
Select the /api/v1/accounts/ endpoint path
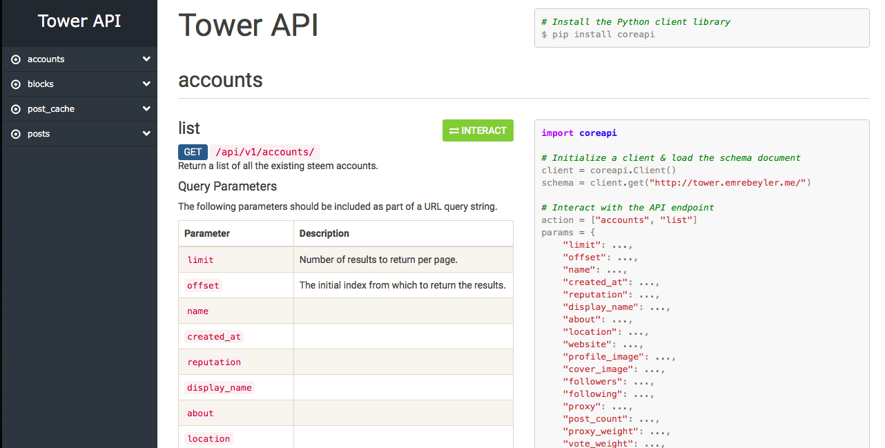pyautogui.click(x=265, y=152)
